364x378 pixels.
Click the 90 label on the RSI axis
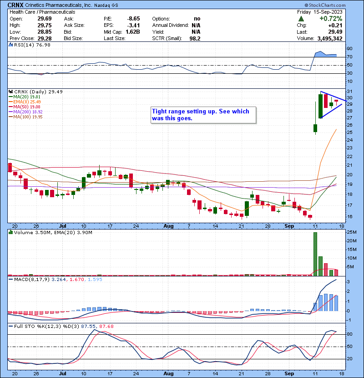click(x=349, y=48)
